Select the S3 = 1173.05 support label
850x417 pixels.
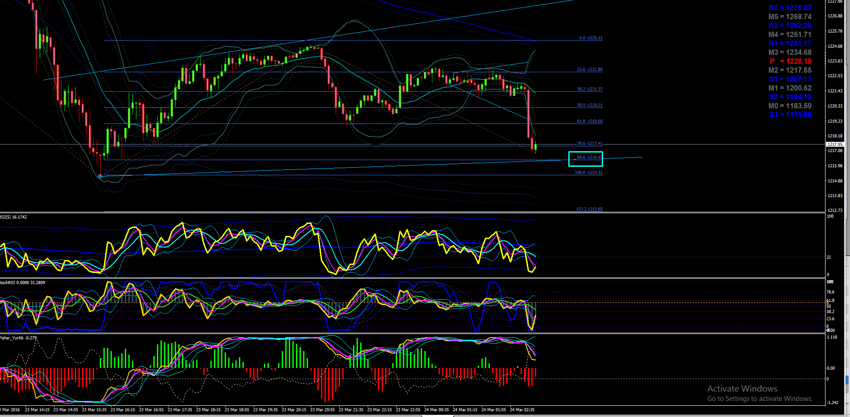point(790,115)
